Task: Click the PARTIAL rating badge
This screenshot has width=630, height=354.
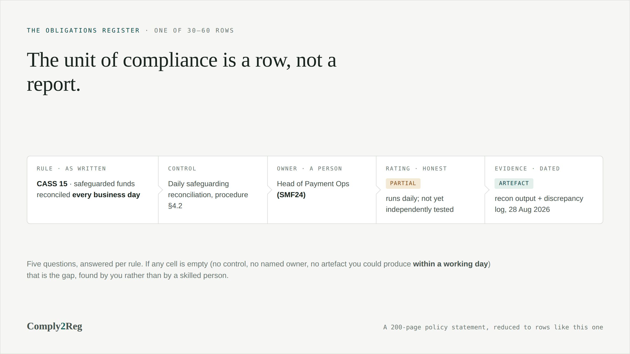Action: (x=403, y=183)
